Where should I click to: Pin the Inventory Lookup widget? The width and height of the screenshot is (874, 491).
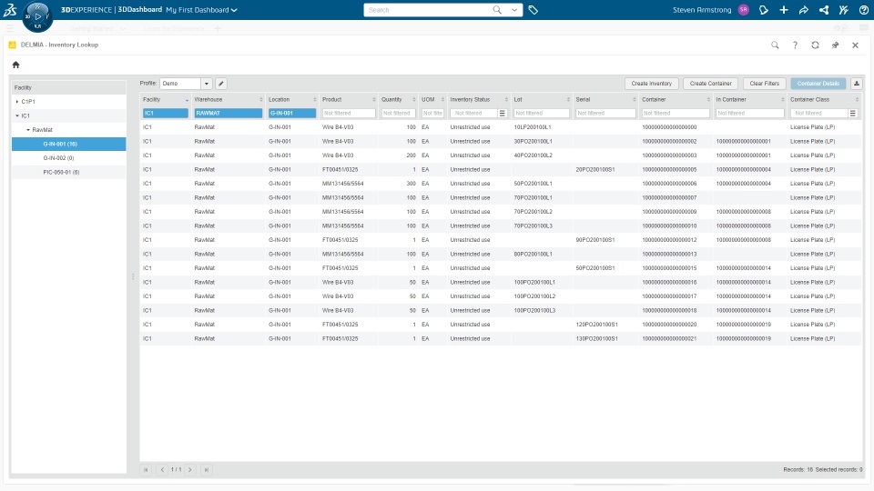pos(835,45)
